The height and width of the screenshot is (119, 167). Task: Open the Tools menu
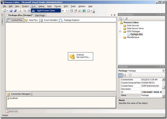pyautogui.click(x=73, y=6)
